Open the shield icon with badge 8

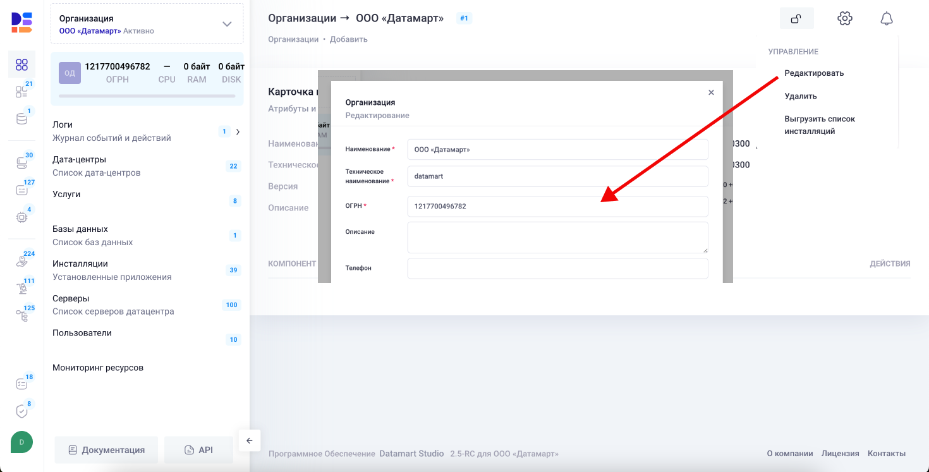(21, 411)
